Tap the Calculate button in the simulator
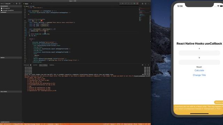 (x=199, y=70)
